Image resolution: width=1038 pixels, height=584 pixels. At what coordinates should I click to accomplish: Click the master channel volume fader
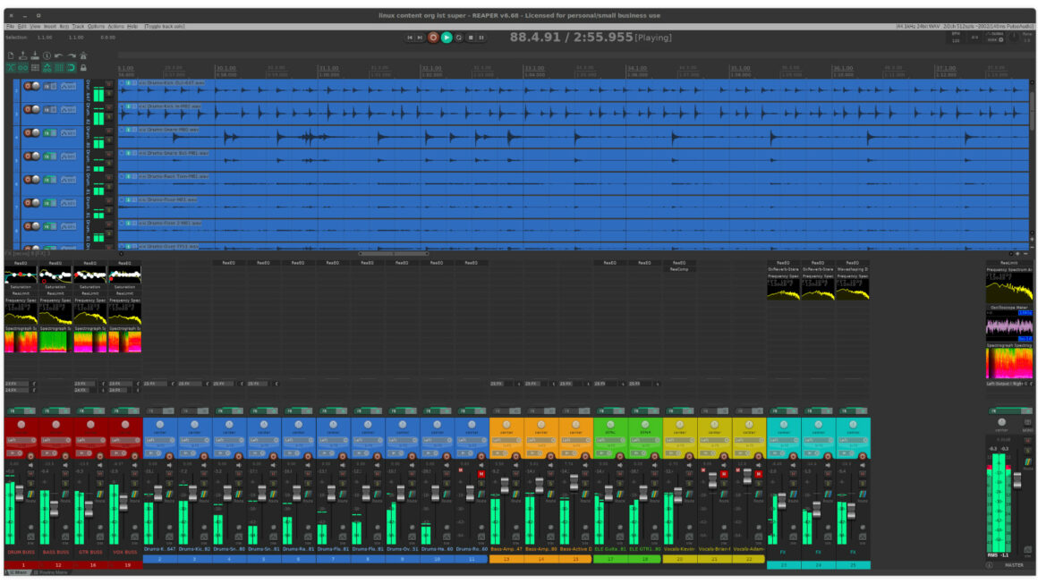pyautogui.click(x=1017, y=480)
